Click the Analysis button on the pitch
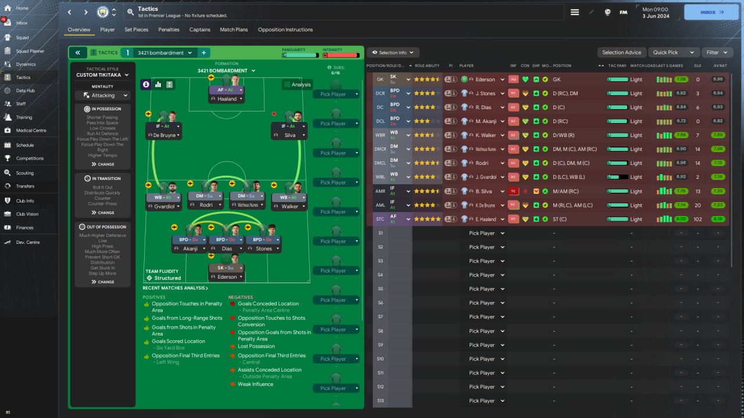Screen dimensions: 744x418 (298, 85)
